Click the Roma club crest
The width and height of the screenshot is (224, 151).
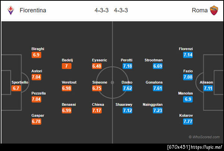tap(214, 10)
